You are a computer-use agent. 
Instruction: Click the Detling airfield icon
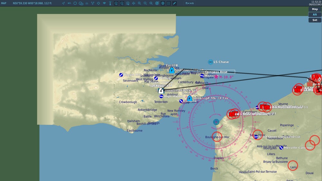pos(156,78)
